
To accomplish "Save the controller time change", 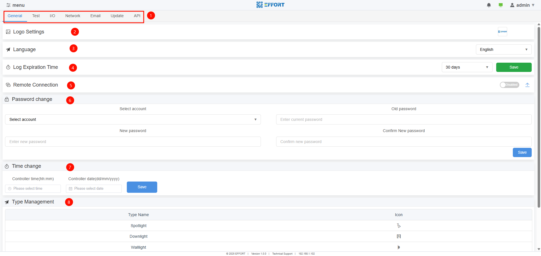I will pyautogui.click(x=142, y=187).
